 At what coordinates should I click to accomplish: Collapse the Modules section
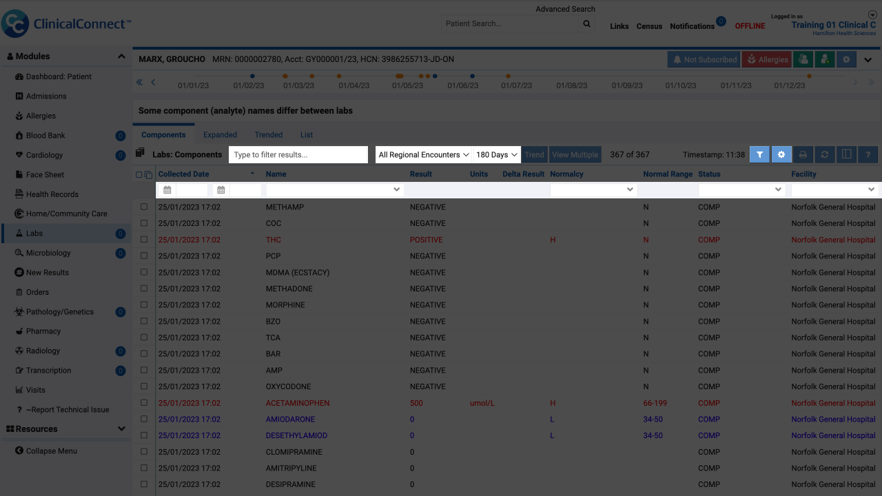pos(121,56)
